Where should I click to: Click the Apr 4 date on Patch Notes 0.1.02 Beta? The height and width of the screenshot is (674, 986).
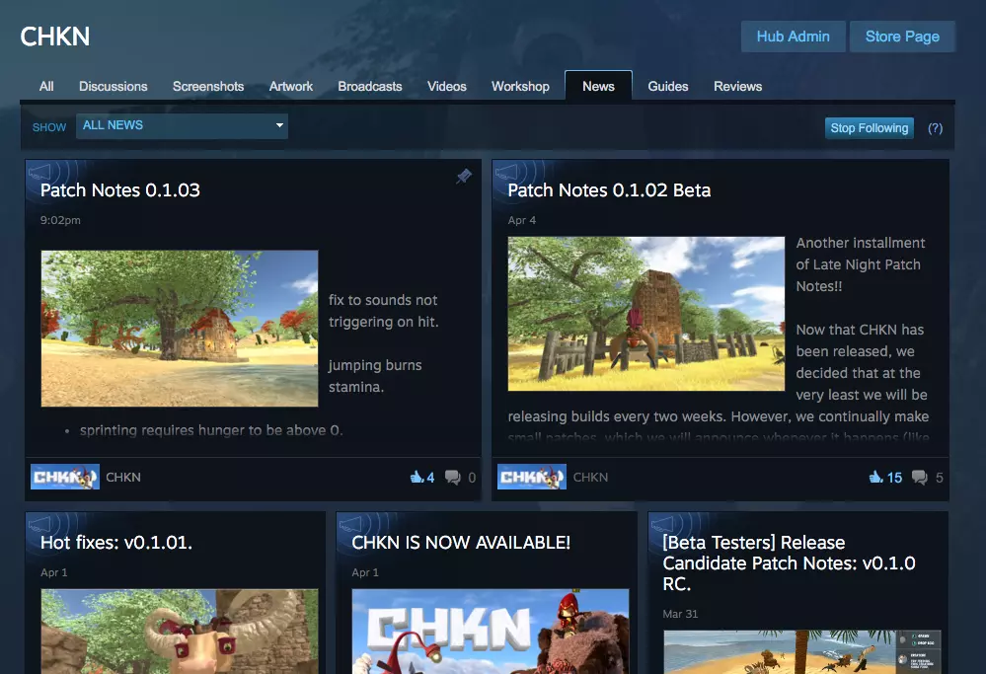(522, 220)
